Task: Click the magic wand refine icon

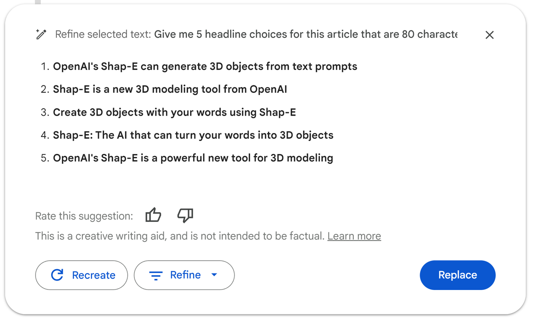Action: click(x=41, y=34)
